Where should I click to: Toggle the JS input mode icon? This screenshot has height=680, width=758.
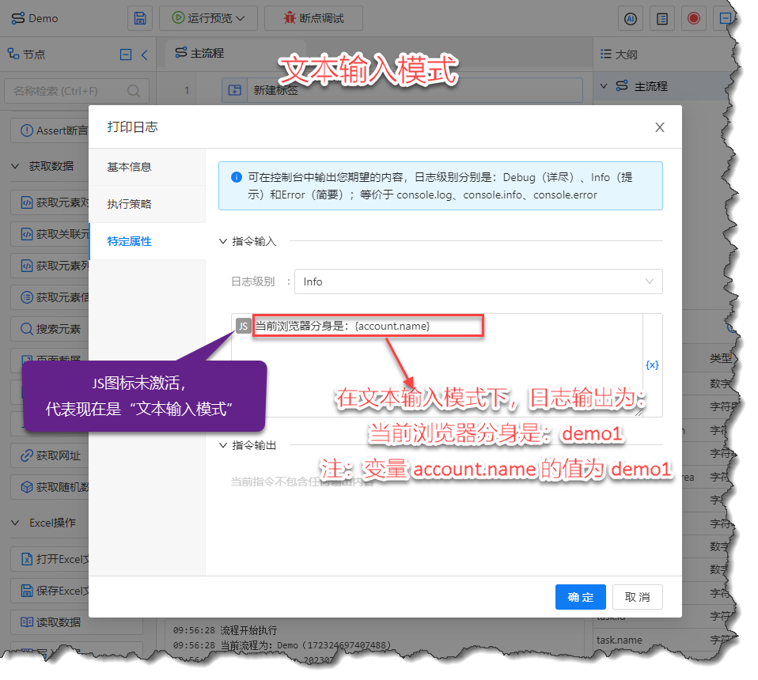243,326
